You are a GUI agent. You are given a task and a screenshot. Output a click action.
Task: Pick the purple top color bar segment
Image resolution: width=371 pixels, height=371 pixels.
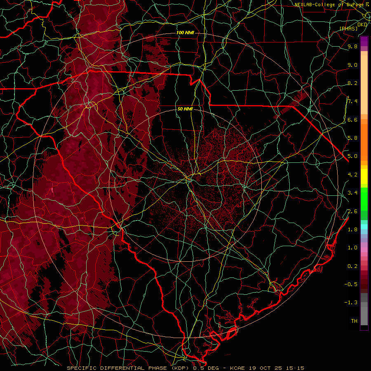pos(364,41)
